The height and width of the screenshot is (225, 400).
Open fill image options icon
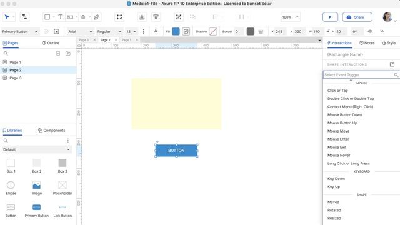click(x=186, y=31)
